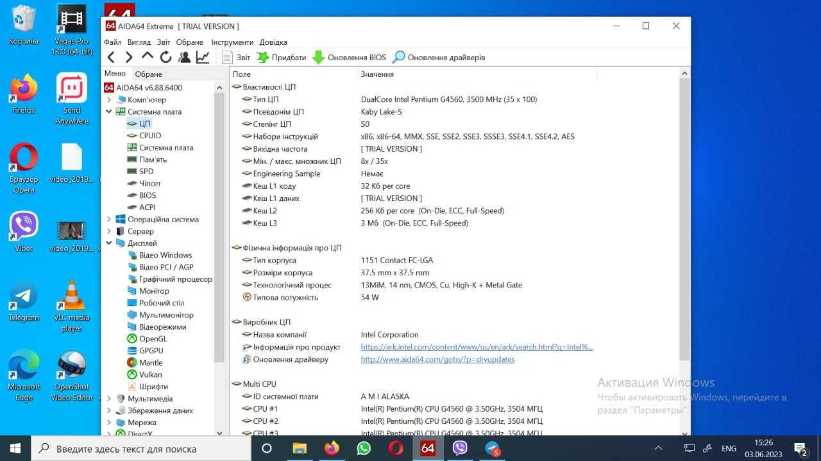The height and width of the screenshot is (461, 821).
Task: Open File Explorer from the taskbar
Action: coord(300,448)
